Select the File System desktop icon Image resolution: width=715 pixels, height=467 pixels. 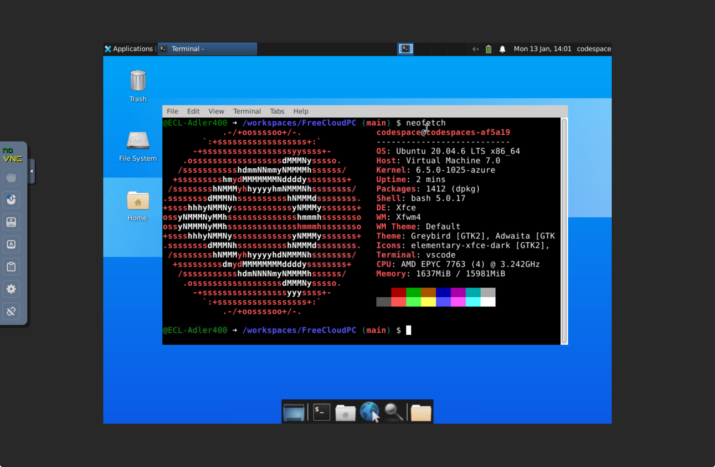click(138, 147)
